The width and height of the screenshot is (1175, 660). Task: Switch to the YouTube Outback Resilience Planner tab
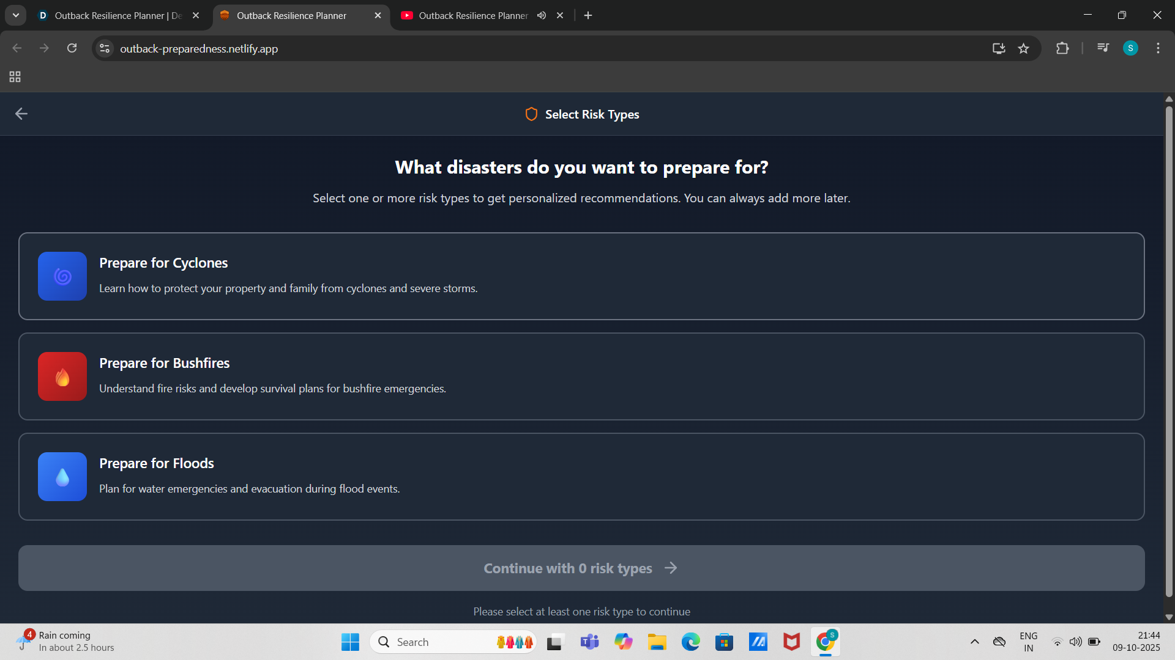coord(472,15)
